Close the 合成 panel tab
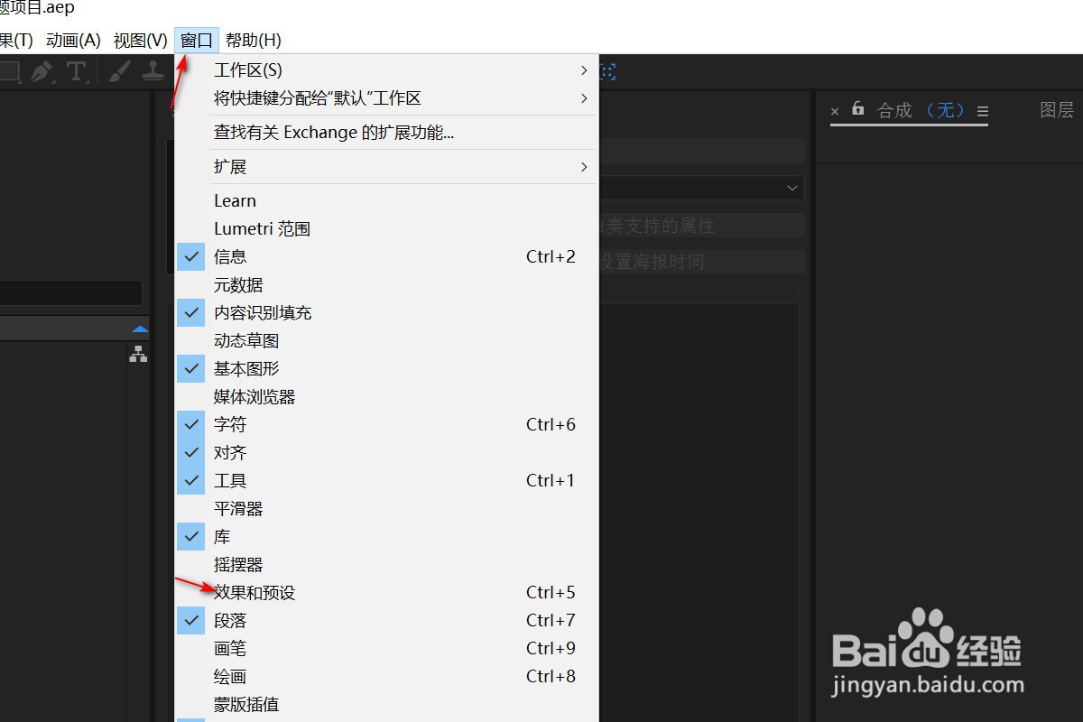Screen dimensions: 1083x722 [835, 111]
